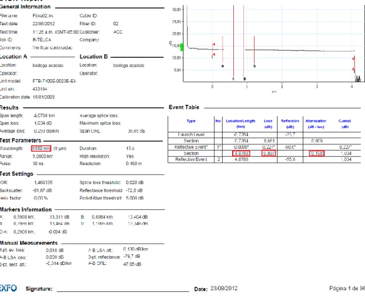
Task: Click the Test Settings heading
Action: (x=16, y=173)
